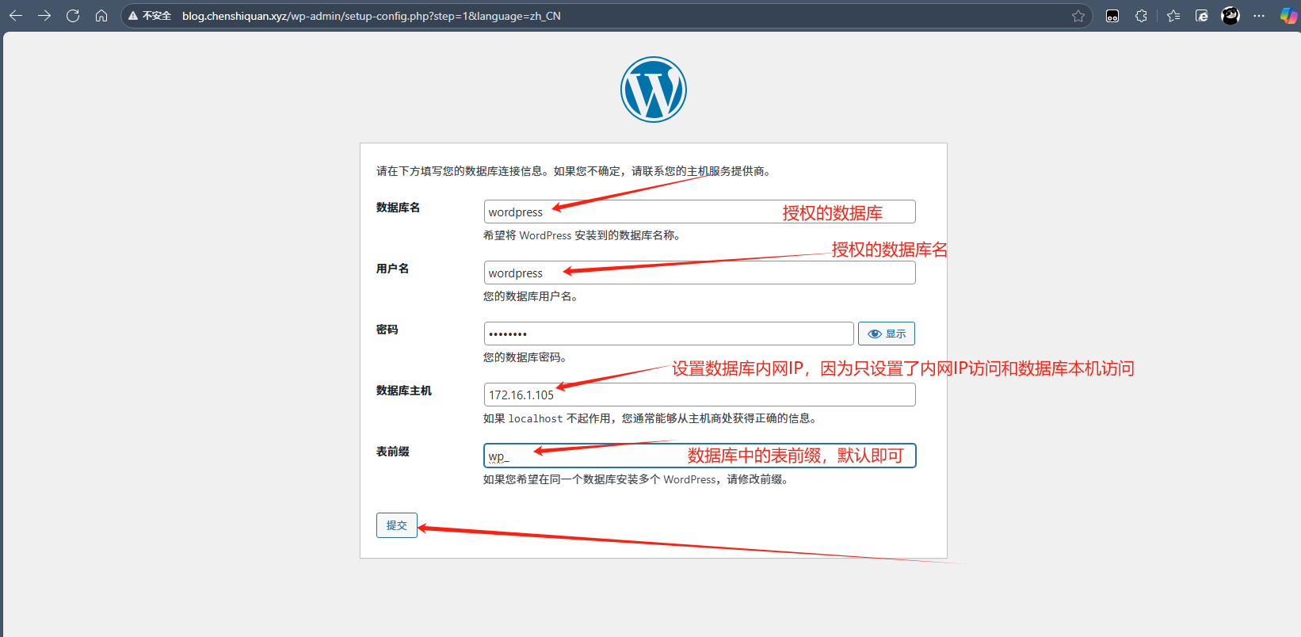
Task: Open the Settings and more menu
Action: 1259,16
